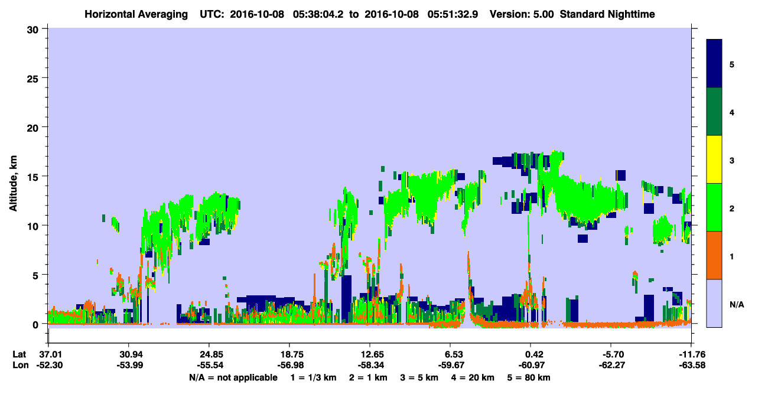Click the colorbar label '5'
This screenshot has width=768, height=394.
click(731, 64)
